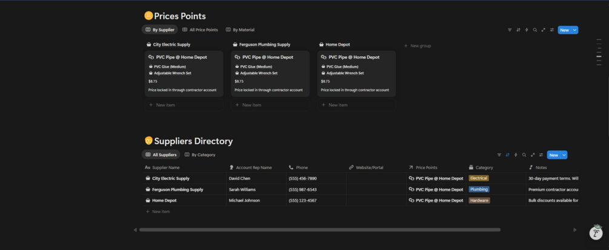This screenshot has height=250, width=609.
Task: Click the Website/Portal column header
Action: pyautogui.click(x=366, y=168)
